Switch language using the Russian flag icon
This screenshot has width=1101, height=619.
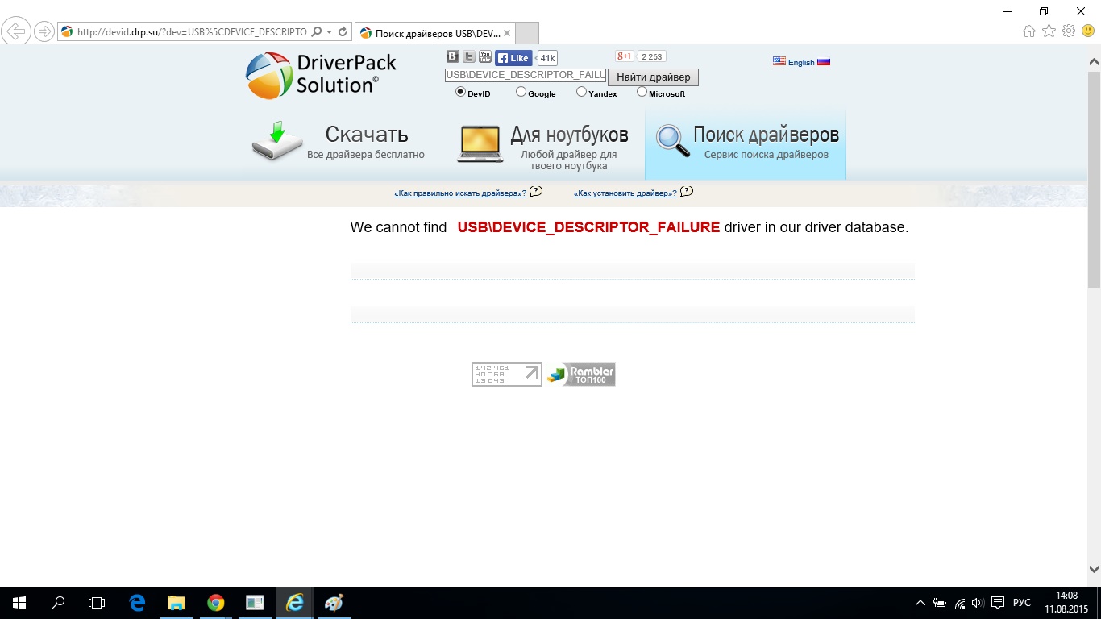(824, 61)
